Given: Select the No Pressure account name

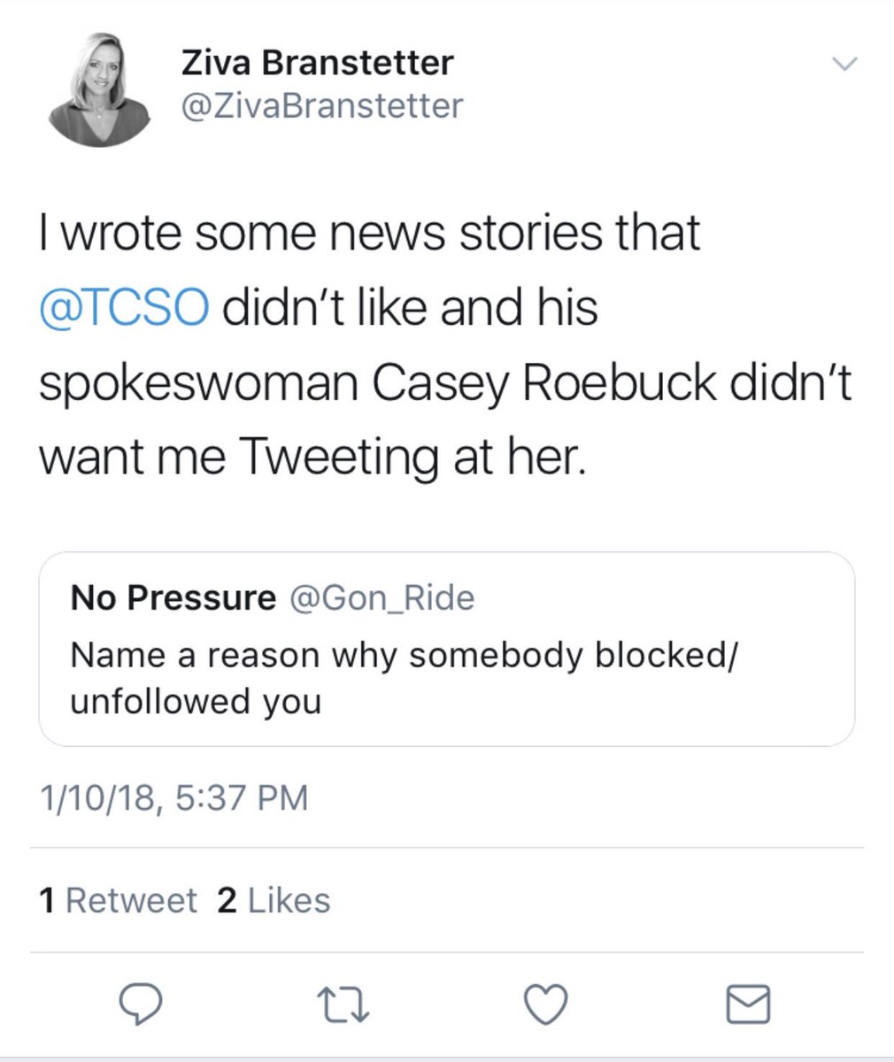Looking at the screenshot, I should (x=173, y=598).
